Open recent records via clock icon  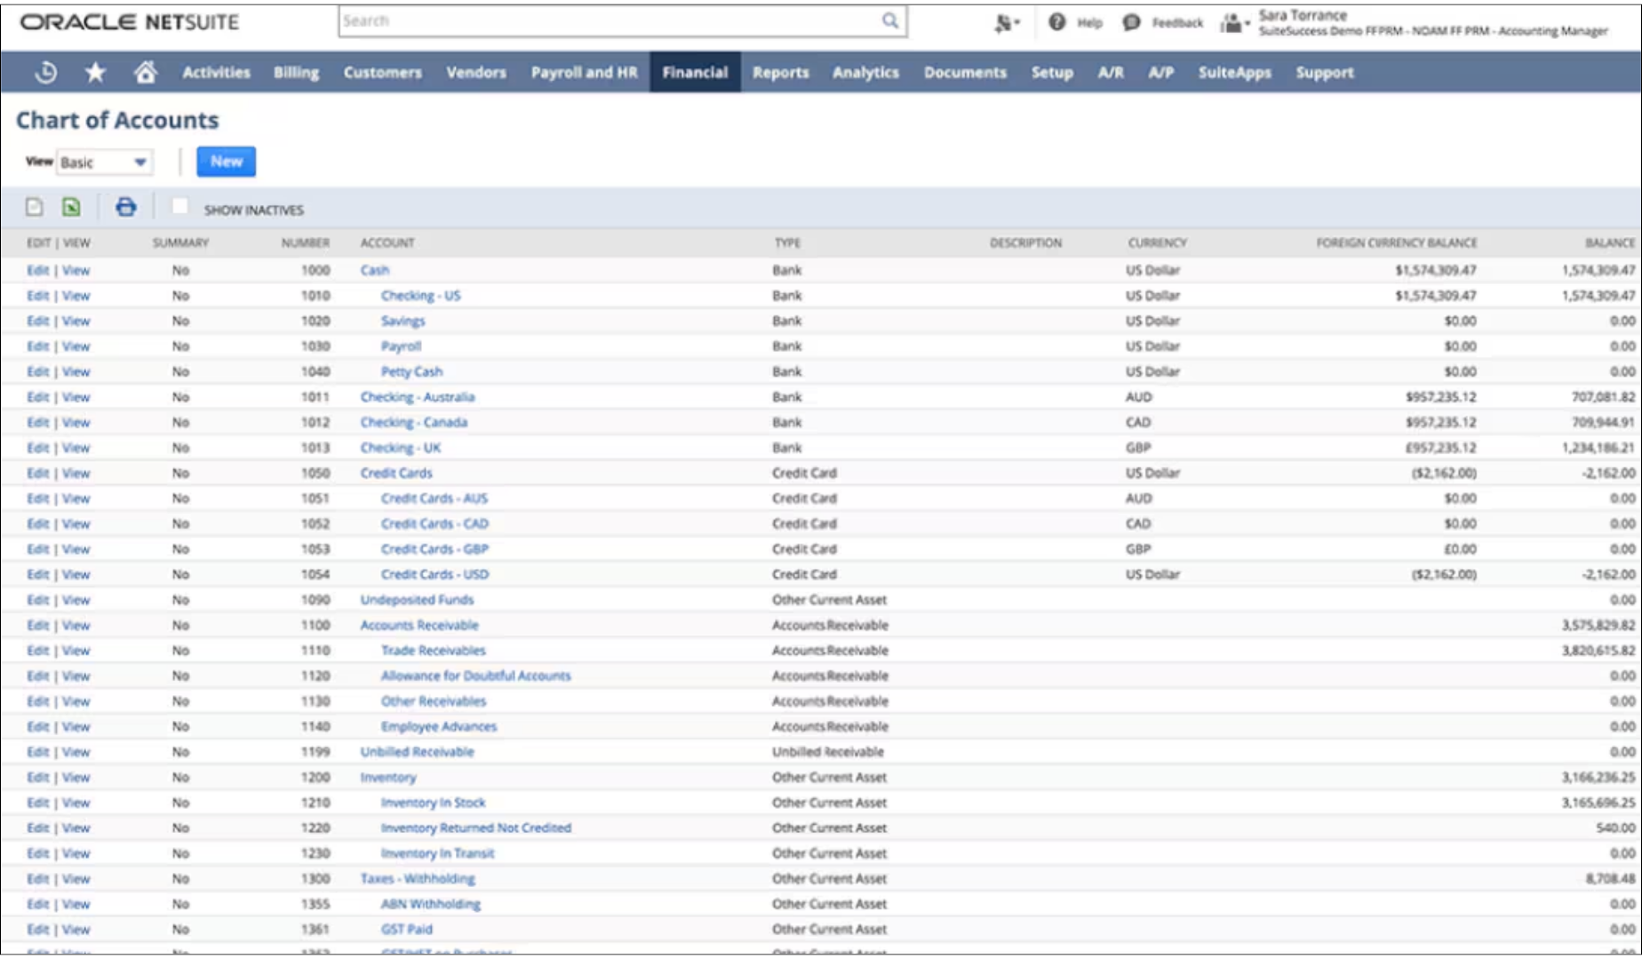[44, 72]
